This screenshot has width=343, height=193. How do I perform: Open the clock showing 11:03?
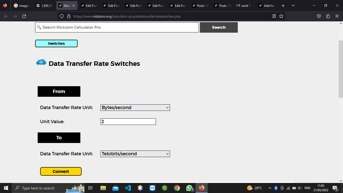tap(321, 188)
